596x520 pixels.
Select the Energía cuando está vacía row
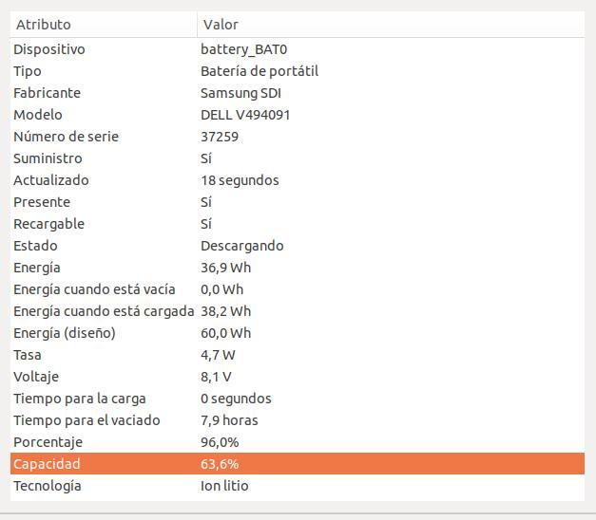tap(298, 289)
